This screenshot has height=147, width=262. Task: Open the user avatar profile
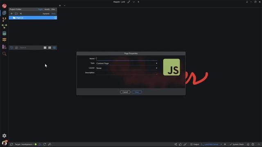(x=5, y=143)
